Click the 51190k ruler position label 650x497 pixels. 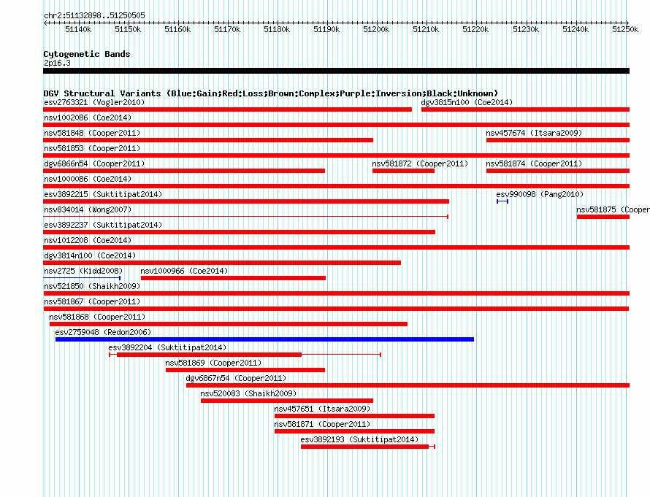point(326,29)
